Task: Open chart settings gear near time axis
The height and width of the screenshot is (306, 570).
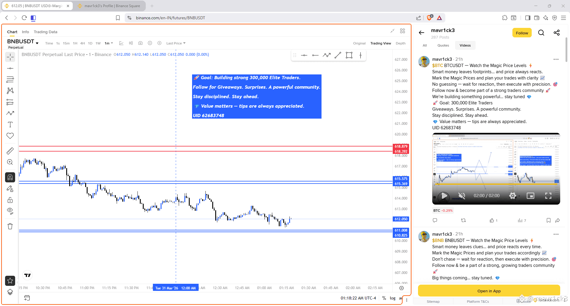Action: [x=401, y=288]
